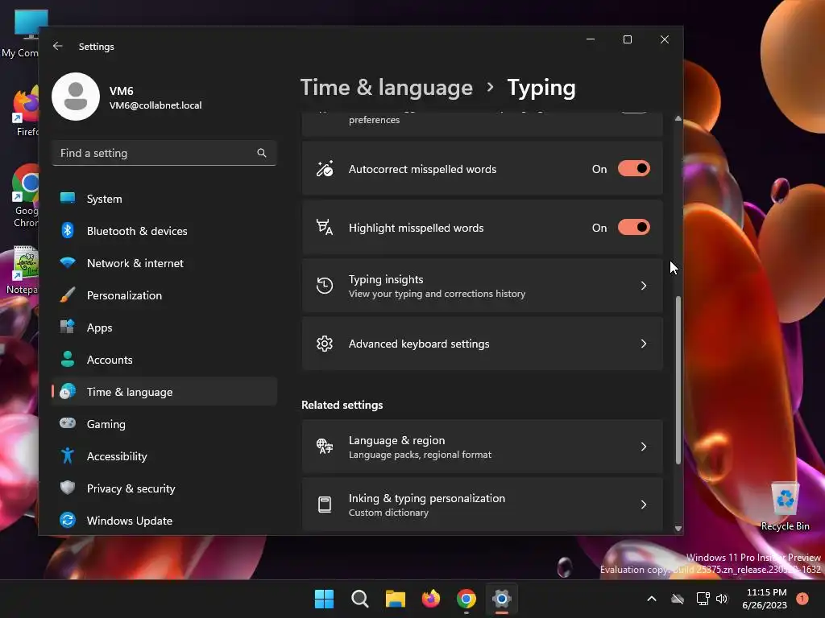Image resolution: width=825 pixels, height=618 pixels.
Task: Click the 'Custom dictionary' subtitle text
Action: tap(388, 513)
